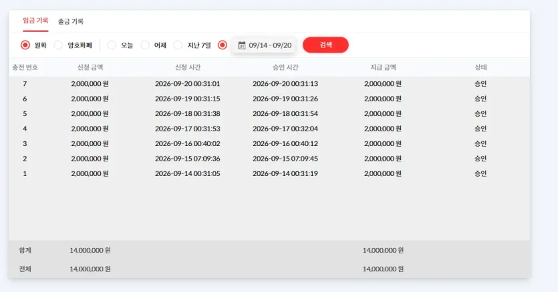Click the 신청 시간 column header
Viewport: 558px width, 292px height.
[188, 67]
